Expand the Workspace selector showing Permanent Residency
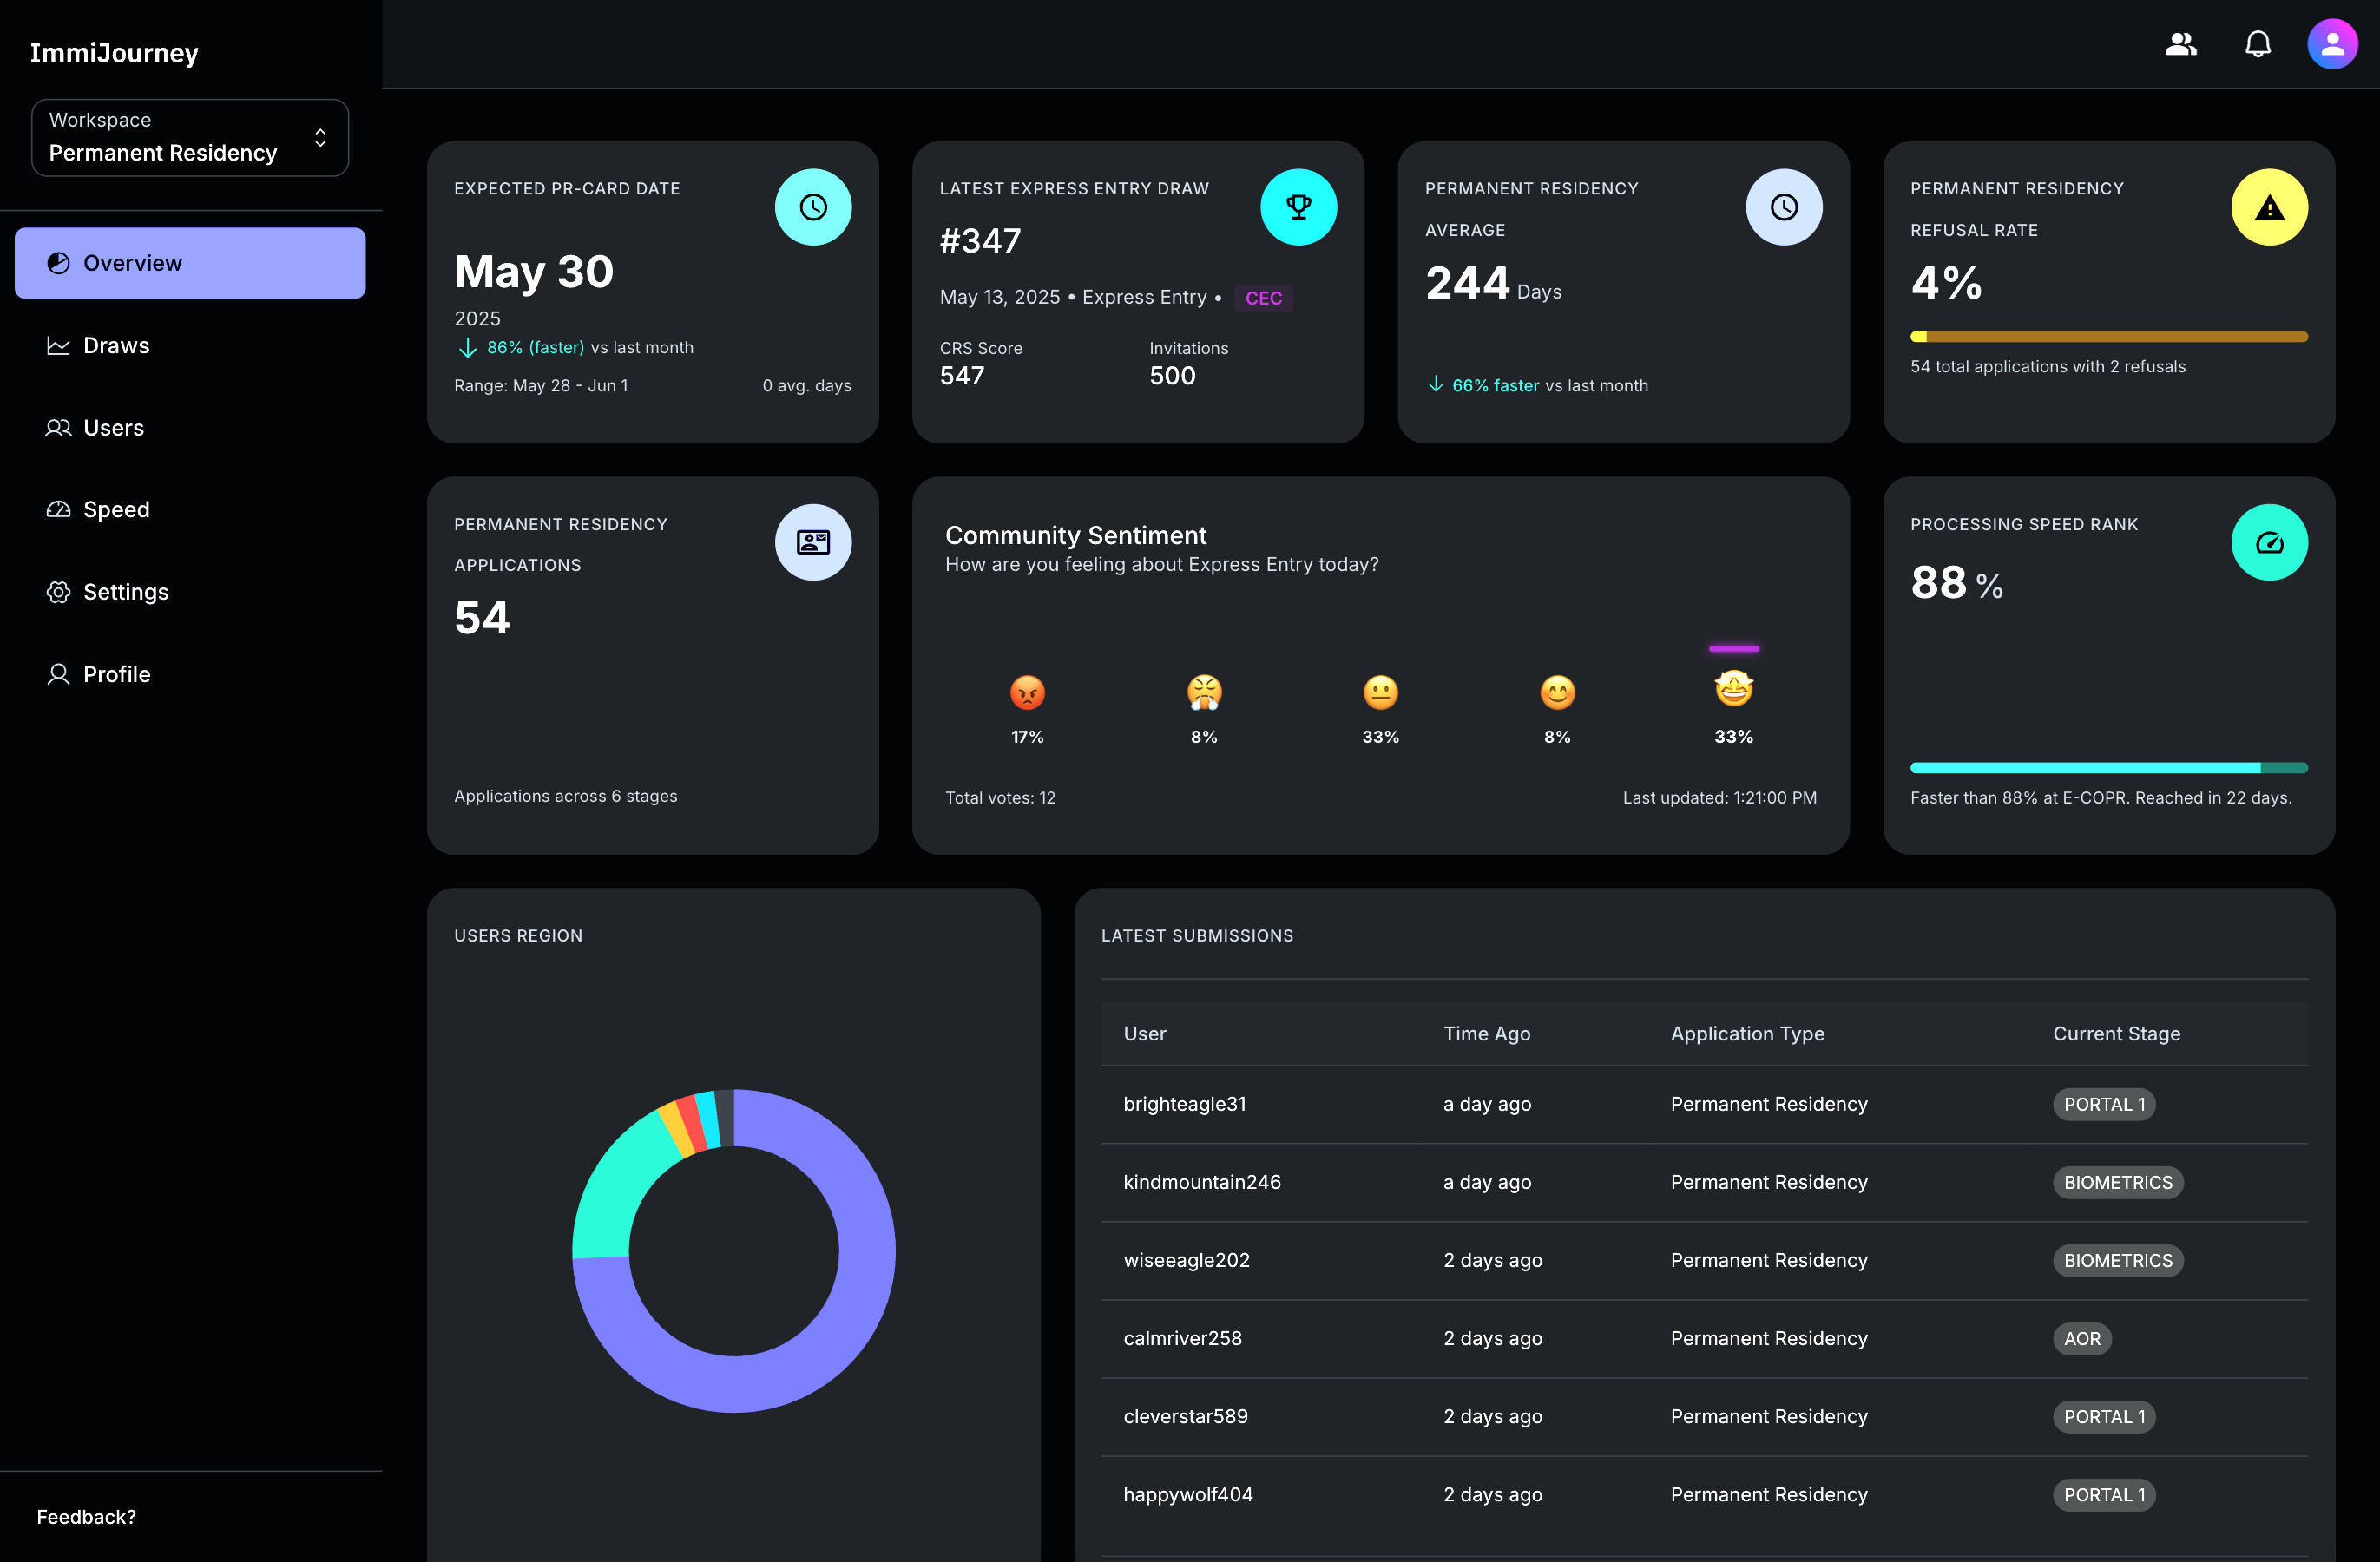The image size is (2380, 1562). (189, 137)
